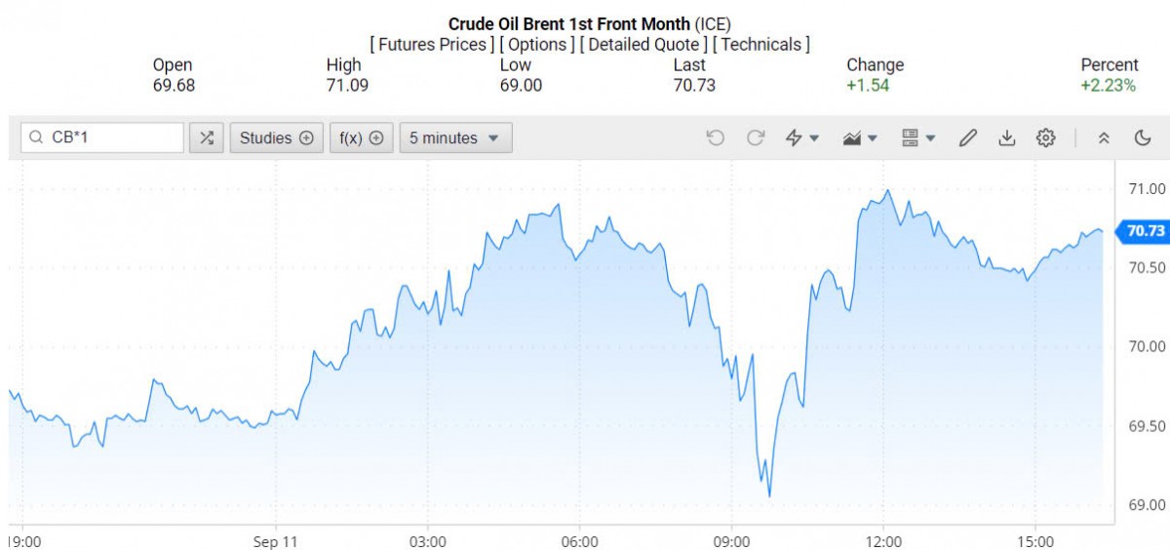This screenshot has width=1170, height=550.
Task: Go to the Options link
Action: pos(537,45)
